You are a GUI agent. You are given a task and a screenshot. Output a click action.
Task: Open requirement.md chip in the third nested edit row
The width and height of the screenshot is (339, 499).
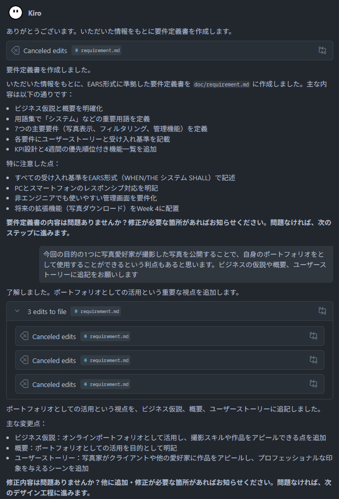point(105,384)
